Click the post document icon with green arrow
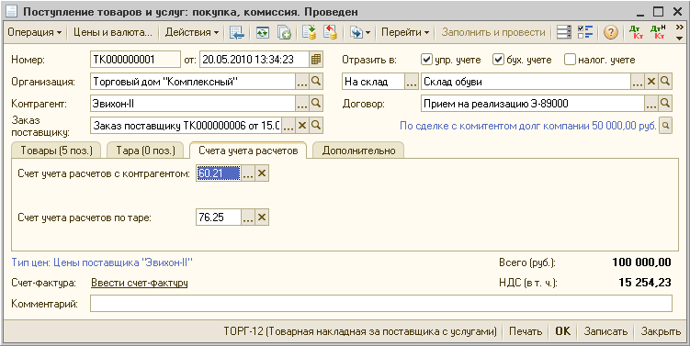This screenshot has height=346, width=690. pos(310,32)
